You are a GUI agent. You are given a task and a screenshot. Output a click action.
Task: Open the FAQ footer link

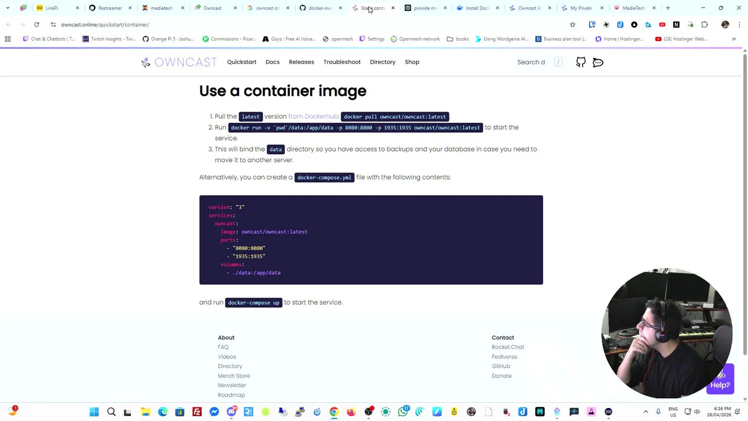[x=223, y=347]
